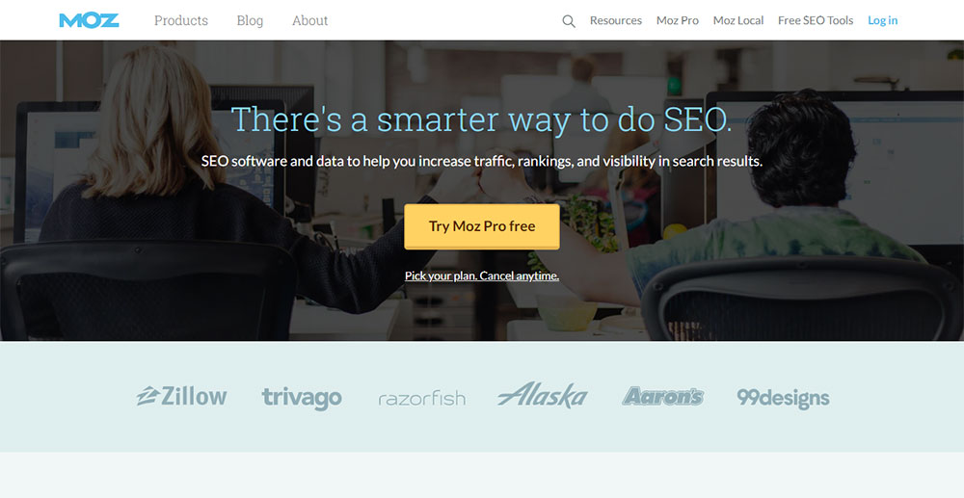Open Resources in the top navigation
The width and height of the screenshot is (964, 498).
click(x=615, y=20)
